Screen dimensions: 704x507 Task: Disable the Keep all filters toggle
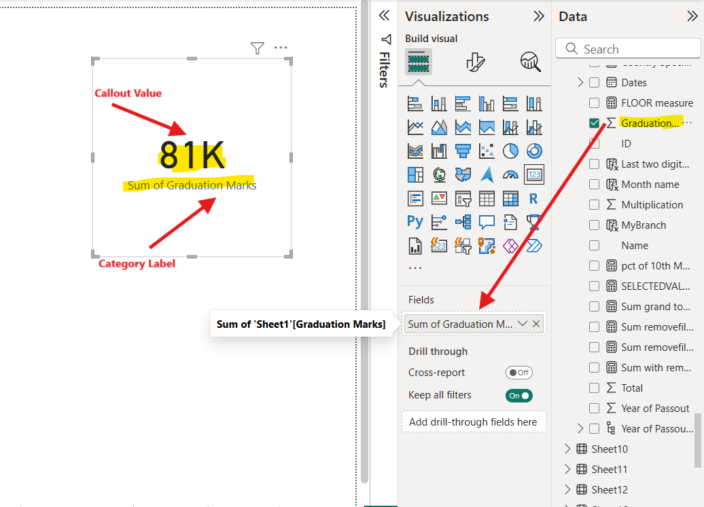[x=518, y=394]
